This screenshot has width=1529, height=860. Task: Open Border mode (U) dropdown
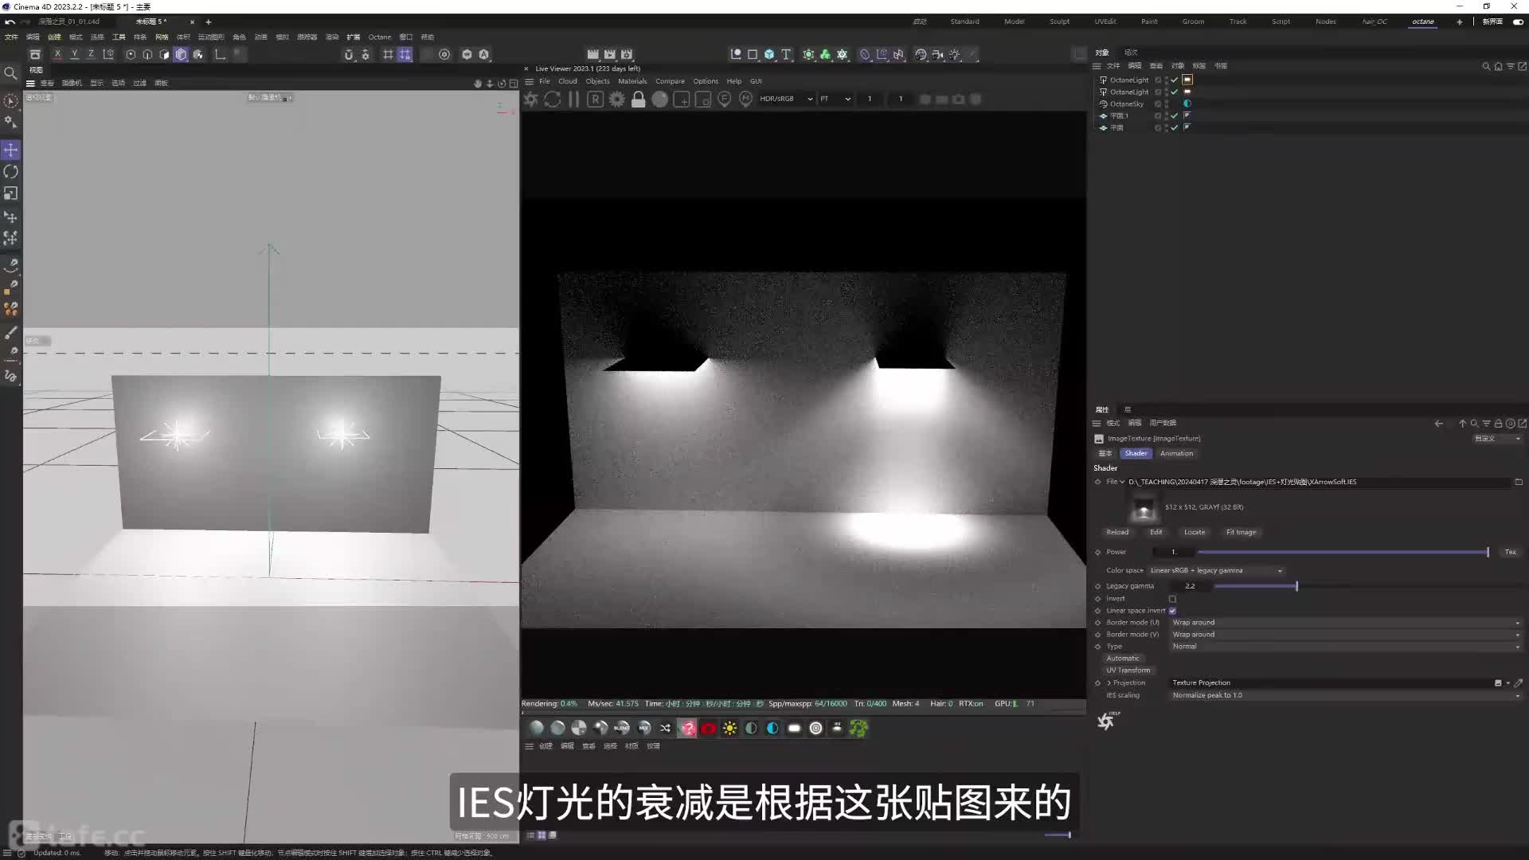click(1346, 623)
